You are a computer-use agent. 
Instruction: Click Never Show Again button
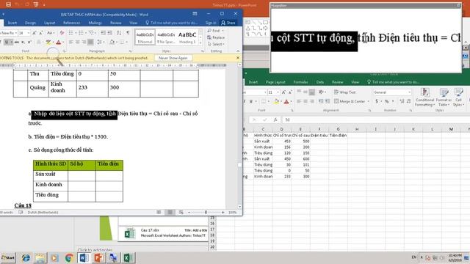(173, 58)
